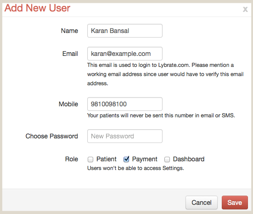Screen dimensions: 253x214
Task: Click the Email field label
Action: pyautogui.click(x=70, y=54)
